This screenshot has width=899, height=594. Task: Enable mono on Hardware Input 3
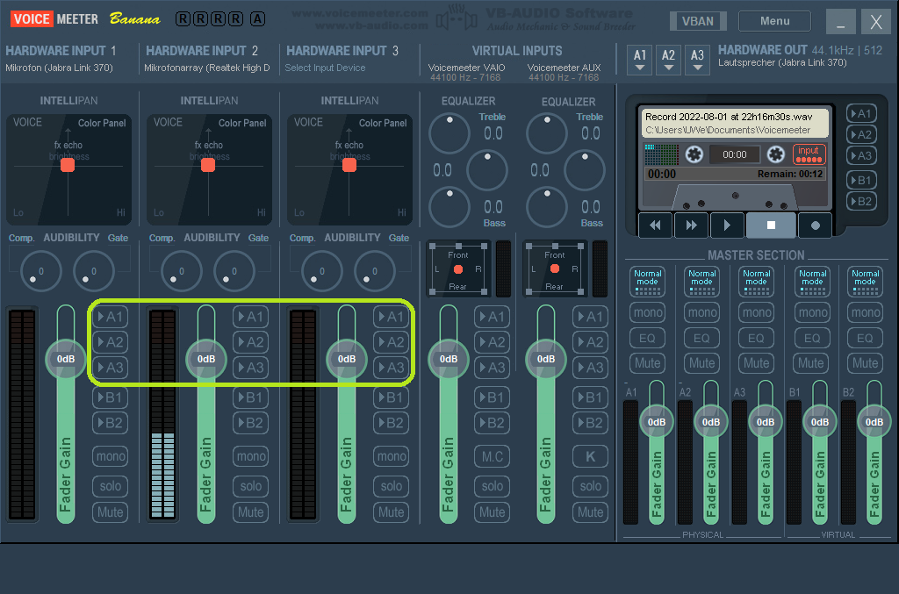[392, 456]
